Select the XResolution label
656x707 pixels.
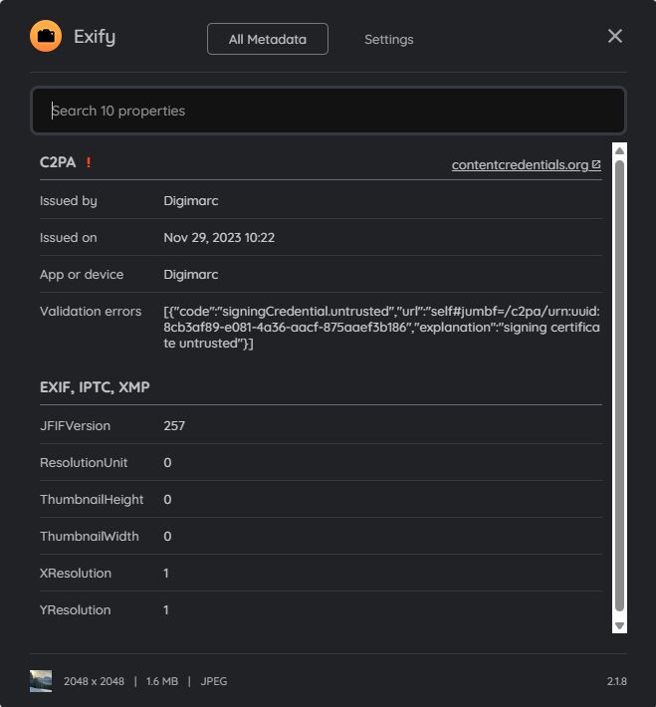coord(76,574)
